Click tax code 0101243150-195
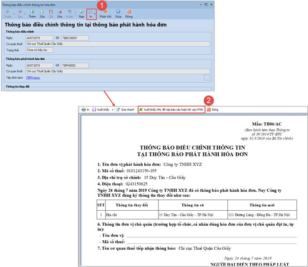 click(x=141, y=171)
